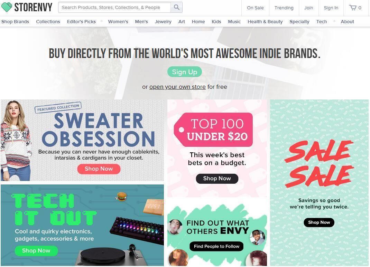370x267 pixels.
Task: Click the burger gadget in Tech banner
Action: pyautogui.click(x=121, y=197)
